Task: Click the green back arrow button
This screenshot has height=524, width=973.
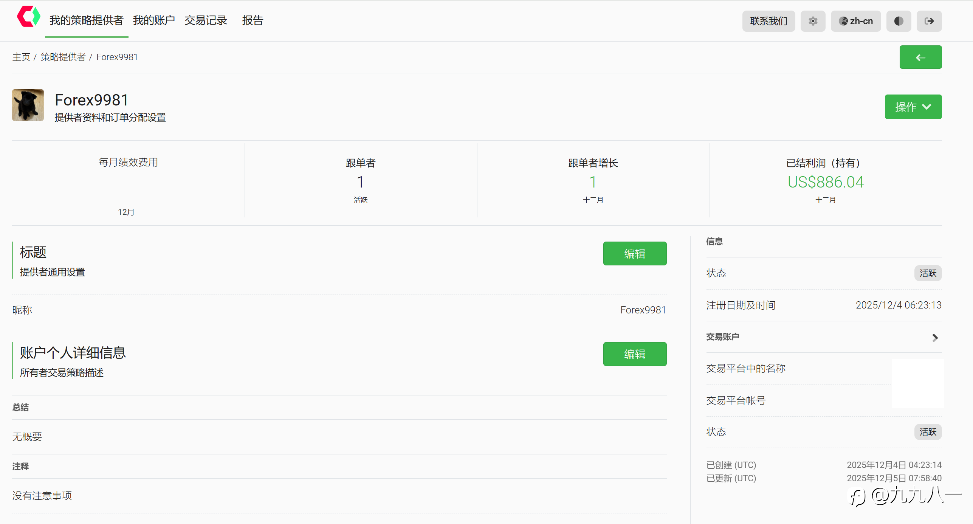Action: coord(920,57)
